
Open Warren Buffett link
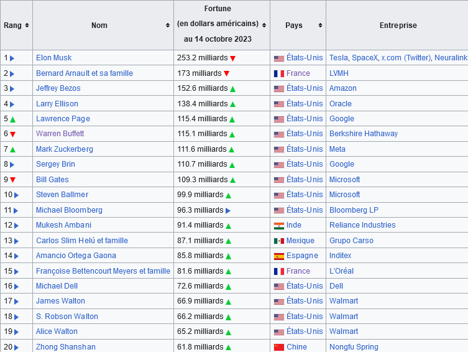click(x=60, y=134)
